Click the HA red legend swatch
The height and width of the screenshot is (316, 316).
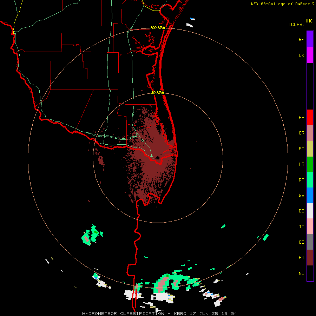(310, 117)
